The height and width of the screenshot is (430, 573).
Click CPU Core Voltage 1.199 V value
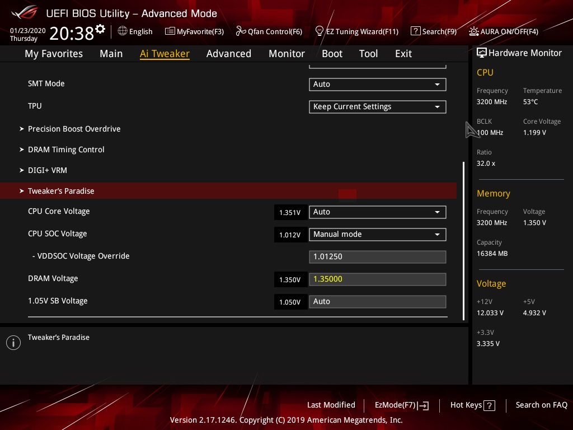pos(534,133)
